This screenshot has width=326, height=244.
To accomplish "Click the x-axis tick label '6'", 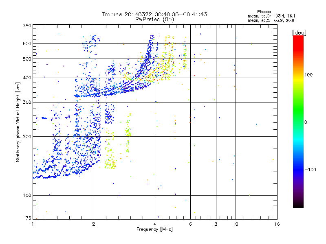I will click(x=190, y=224).
